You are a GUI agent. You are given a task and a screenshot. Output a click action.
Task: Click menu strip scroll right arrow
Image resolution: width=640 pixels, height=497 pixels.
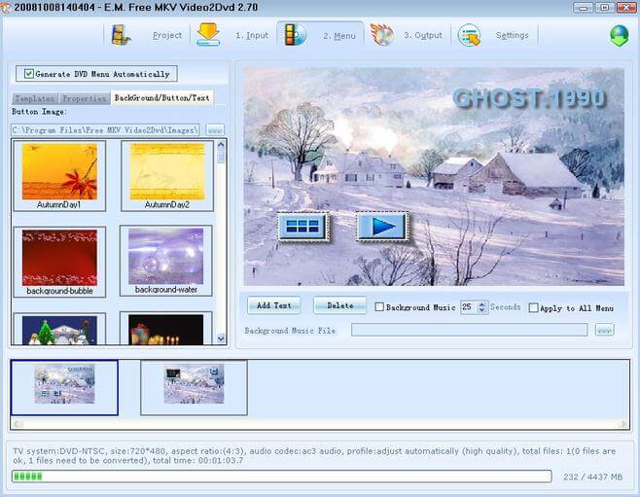click(x=622, y=424)
